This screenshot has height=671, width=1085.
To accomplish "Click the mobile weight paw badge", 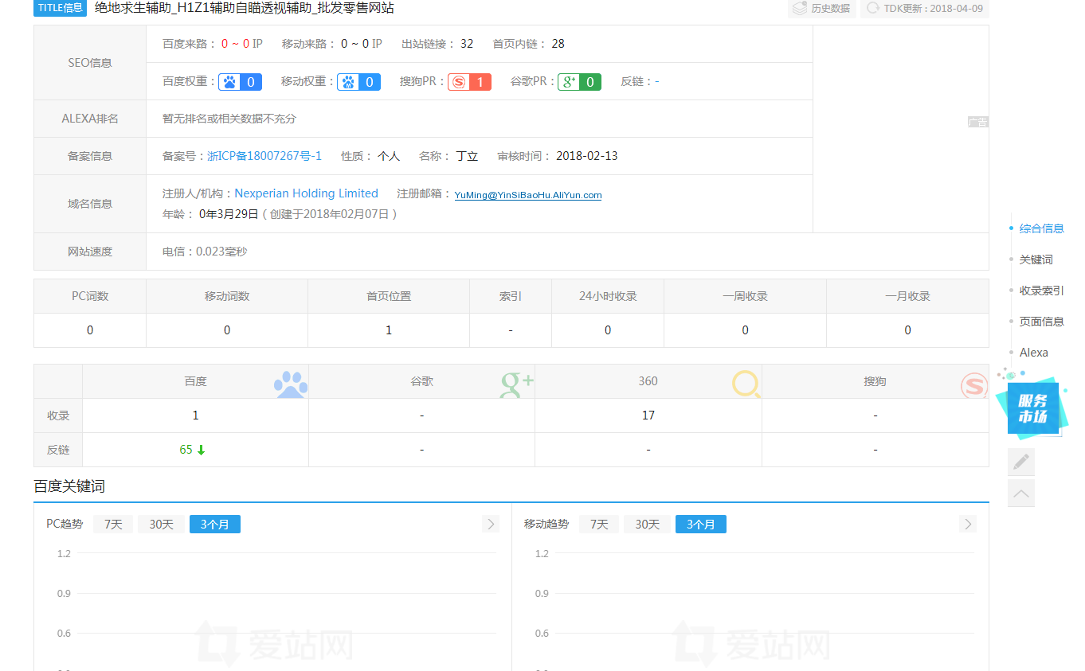I will [x=348, y=82].
